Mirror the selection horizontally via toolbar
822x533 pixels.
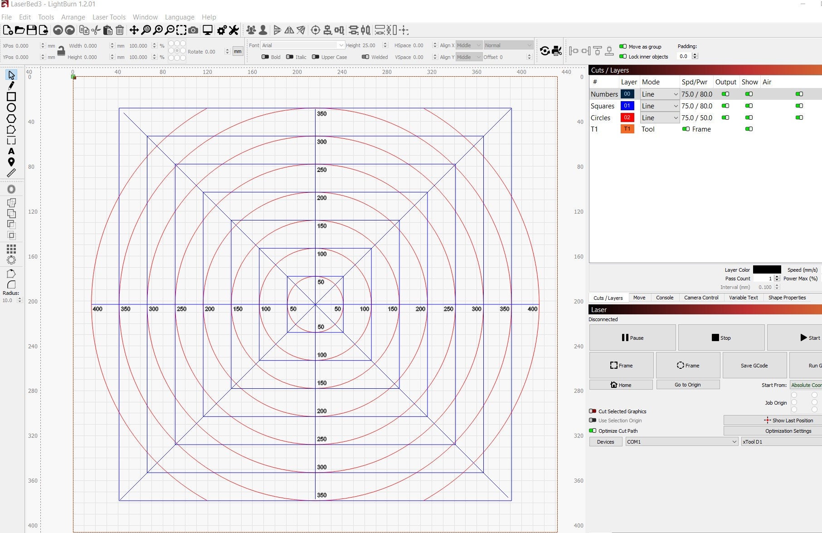[x=289, y=30]
